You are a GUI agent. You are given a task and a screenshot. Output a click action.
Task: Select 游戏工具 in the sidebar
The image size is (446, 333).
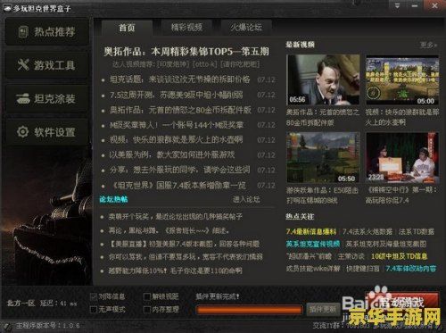47,65
